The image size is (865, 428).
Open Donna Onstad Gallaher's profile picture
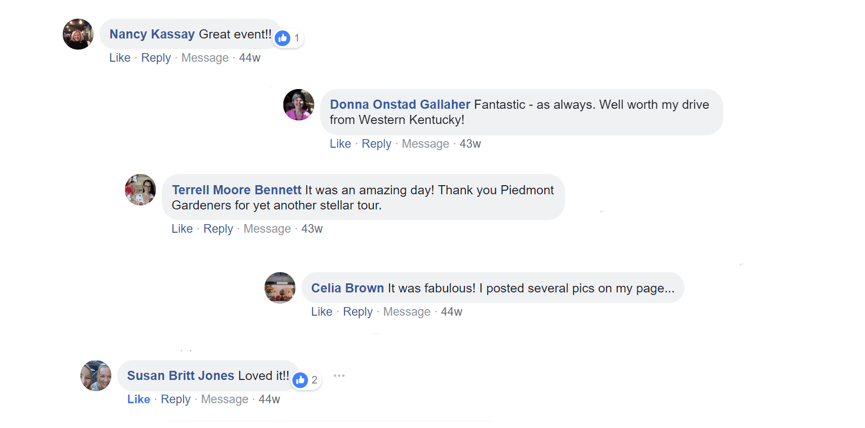coord(298,105)
